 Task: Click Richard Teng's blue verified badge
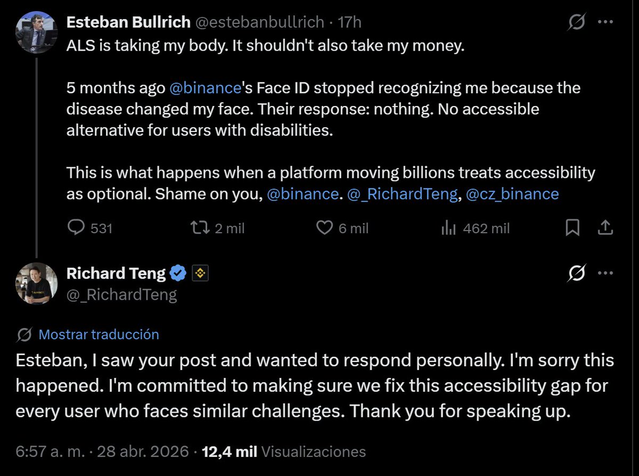coord(178,274)
